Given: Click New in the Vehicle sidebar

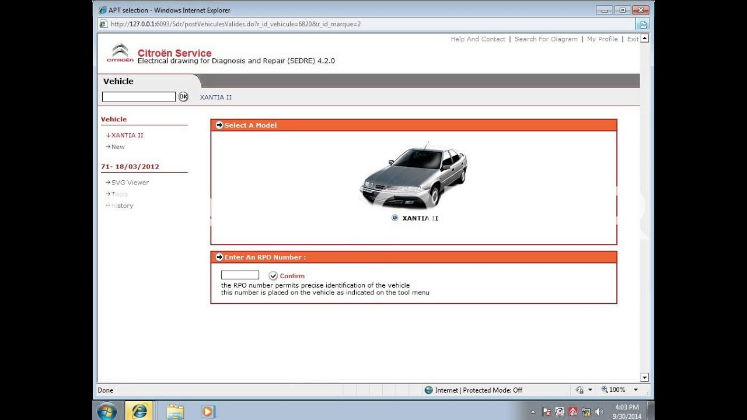Looking at the screenshot, I should 118,146.
